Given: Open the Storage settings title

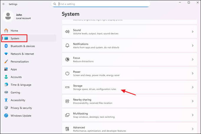Looking at the screenshot, I should [x=78, y=86].
